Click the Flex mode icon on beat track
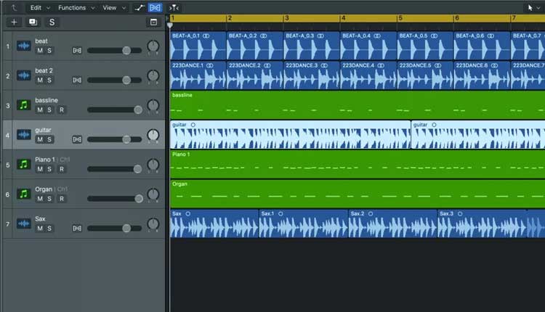545x312 pixels. point(77,51)
